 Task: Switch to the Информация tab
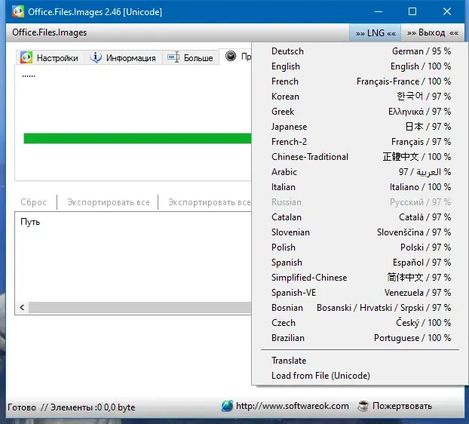(x=123, y=57)
